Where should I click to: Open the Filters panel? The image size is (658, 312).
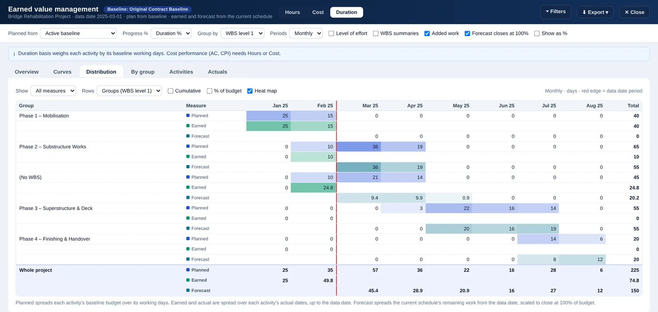tap(556, 12)
